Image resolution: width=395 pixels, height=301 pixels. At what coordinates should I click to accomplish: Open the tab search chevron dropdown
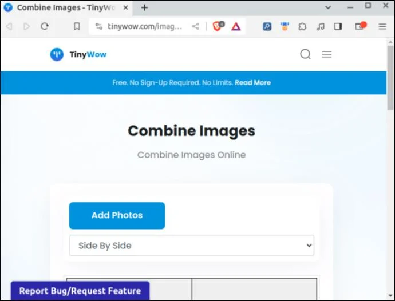click(x=328, y=7)
